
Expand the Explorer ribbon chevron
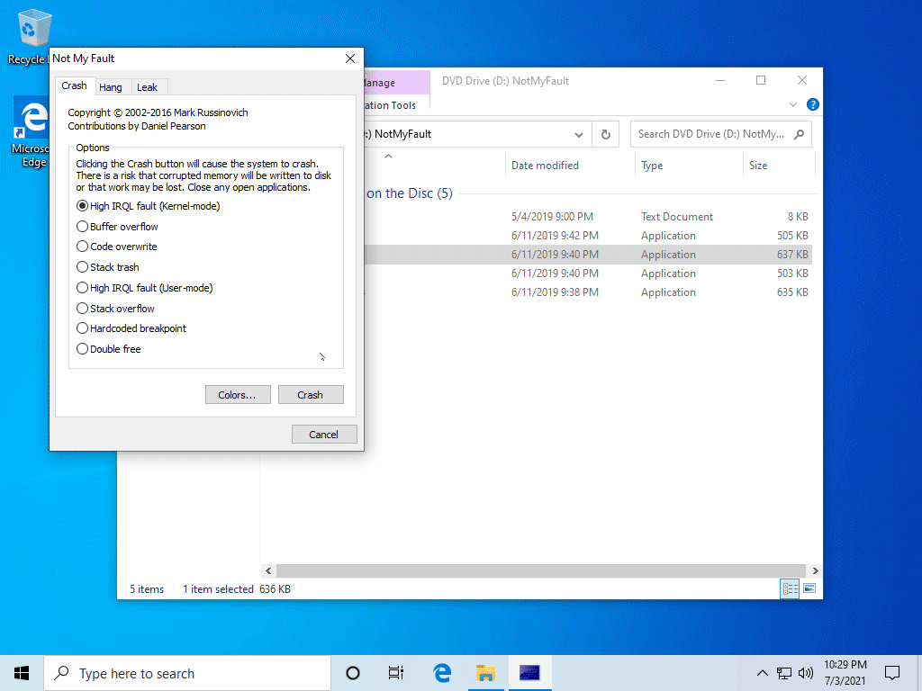pyautogui.click(x=792, y=104)
